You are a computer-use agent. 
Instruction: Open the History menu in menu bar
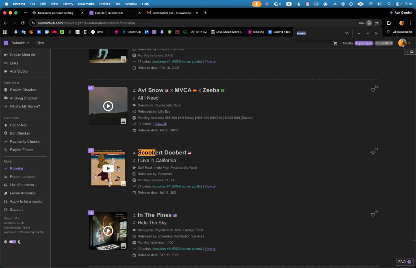68,4
